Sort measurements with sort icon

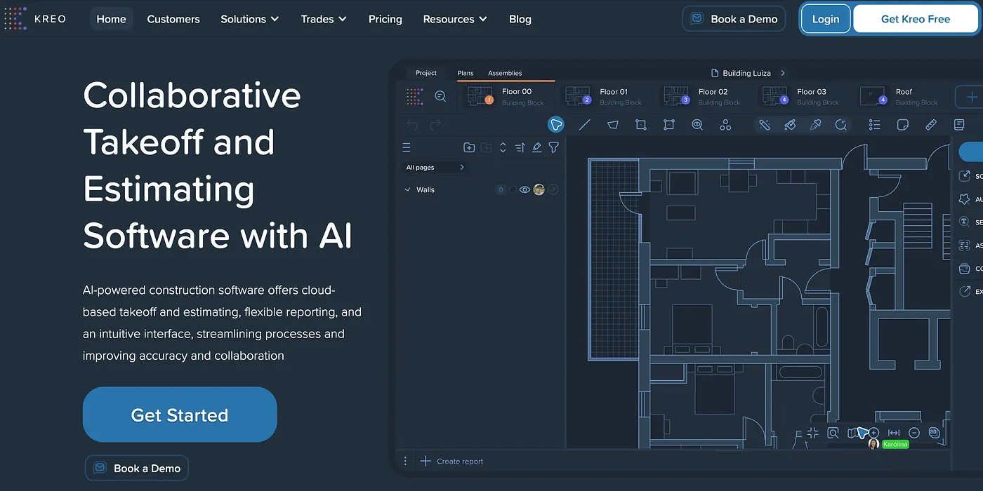pos(520,147)
